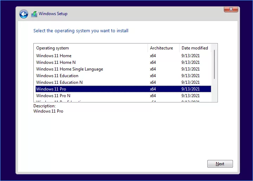Click x64 in Windows 11 Education N row
This screenshot has width=253, height=181.
[153, 82]
